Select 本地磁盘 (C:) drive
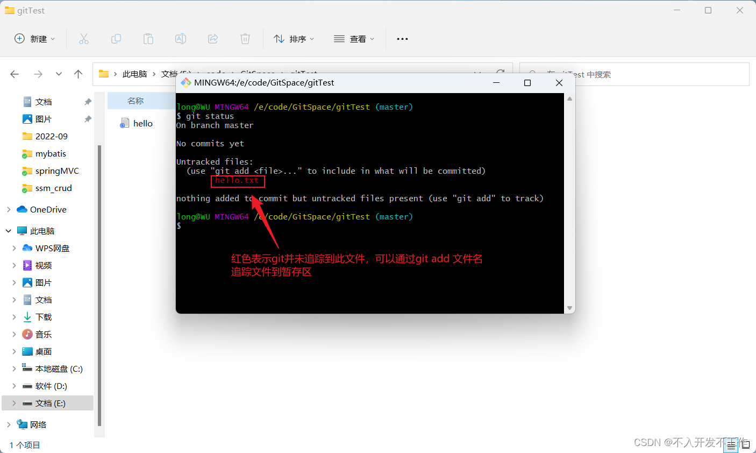 pos(59,369)
